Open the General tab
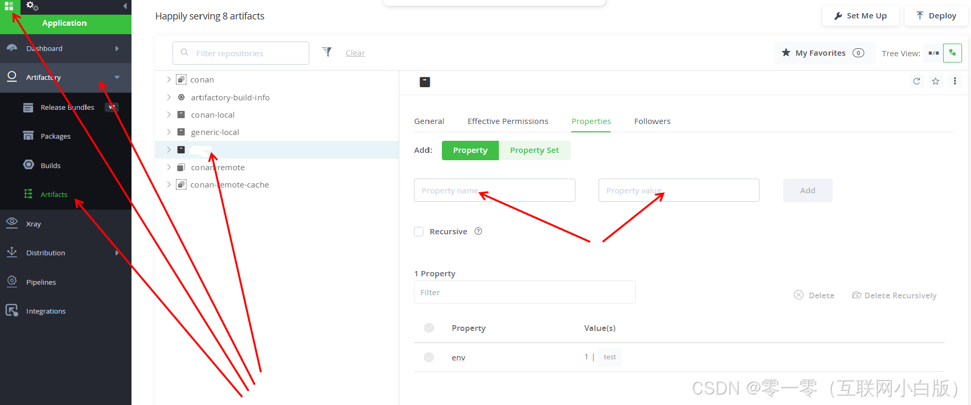Image resolution: width=971 pixels, height=405 pixels. click(429, 121)
